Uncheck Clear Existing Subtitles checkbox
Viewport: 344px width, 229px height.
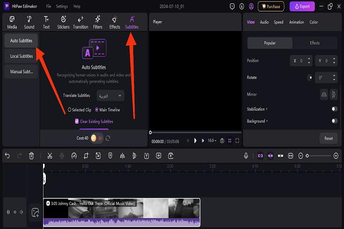(x=77, y=121)
